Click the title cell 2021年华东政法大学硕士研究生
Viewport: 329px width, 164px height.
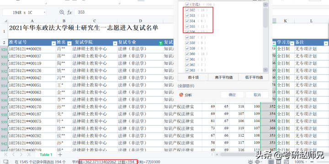click(x=84, y=28)
